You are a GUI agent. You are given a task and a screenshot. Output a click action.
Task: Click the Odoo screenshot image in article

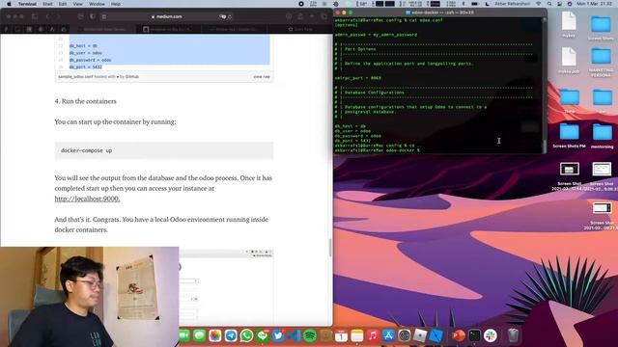pos(226,287)
